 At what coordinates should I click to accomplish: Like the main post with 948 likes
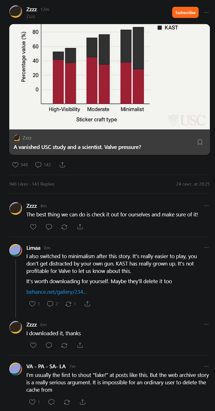20,165
